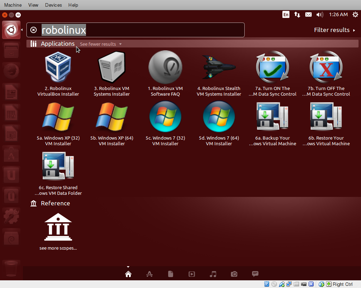Image resolution: width=361 pixels, height=288 pixels.
Task: Click the VirtualBox video capture status icon
Action: click(x=304, y=284)
